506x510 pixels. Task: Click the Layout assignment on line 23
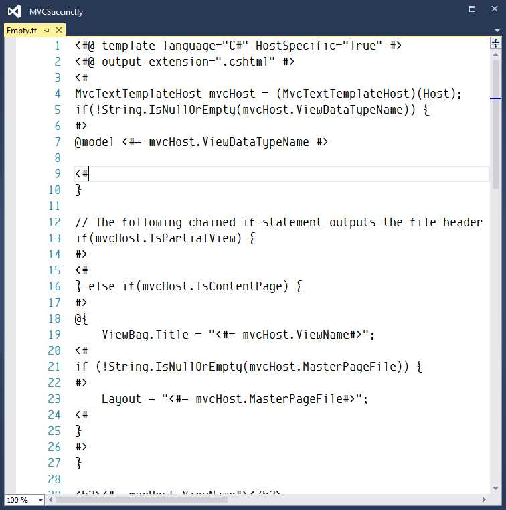pyautogui.click(x=234, y=399)
